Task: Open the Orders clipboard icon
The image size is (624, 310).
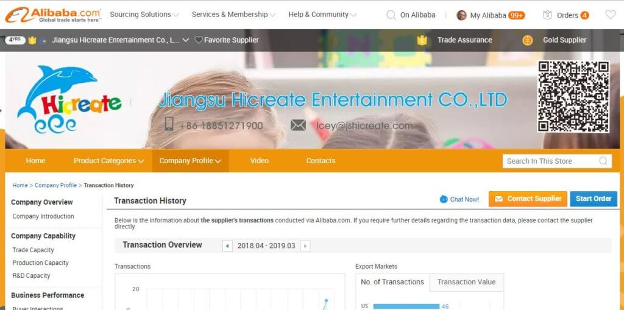Action: pos(547,15)
